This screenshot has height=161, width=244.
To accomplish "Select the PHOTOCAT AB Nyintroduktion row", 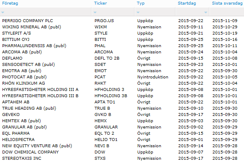I will (122, 77).
